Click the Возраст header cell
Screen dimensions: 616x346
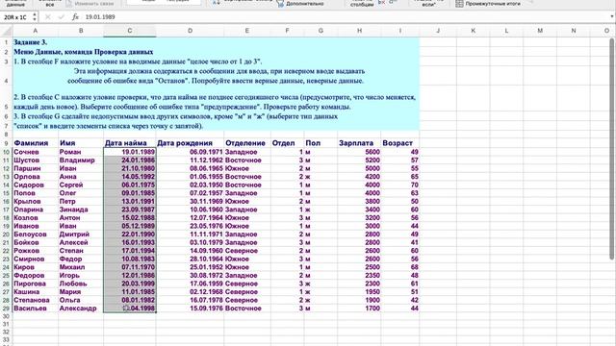point(400,143)
